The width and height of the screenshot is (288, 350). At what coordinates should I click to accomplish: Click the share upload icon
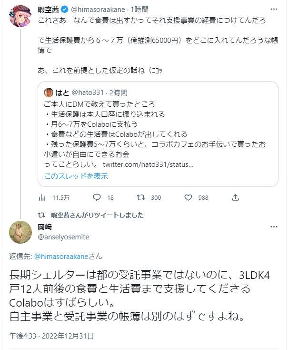235,197
